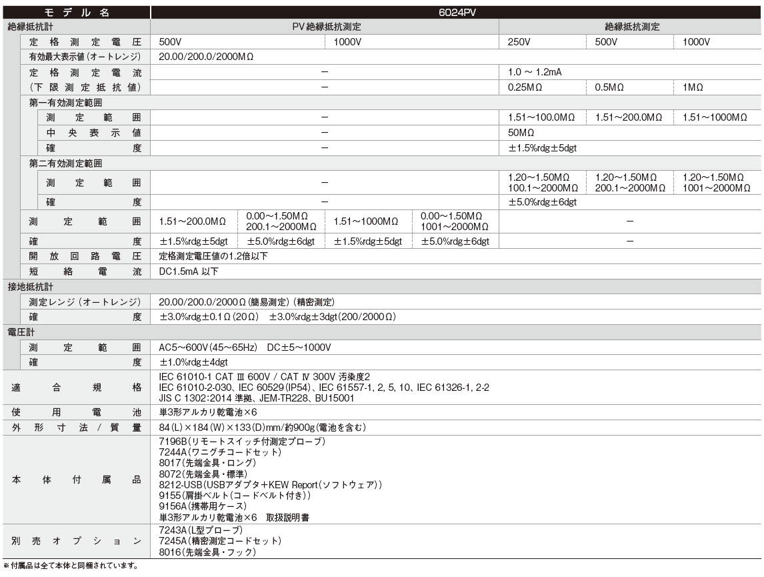Viewport: 764px width, 577px height.
Task: Click the 7243A L型プローブ option
Action: [201, 530]
